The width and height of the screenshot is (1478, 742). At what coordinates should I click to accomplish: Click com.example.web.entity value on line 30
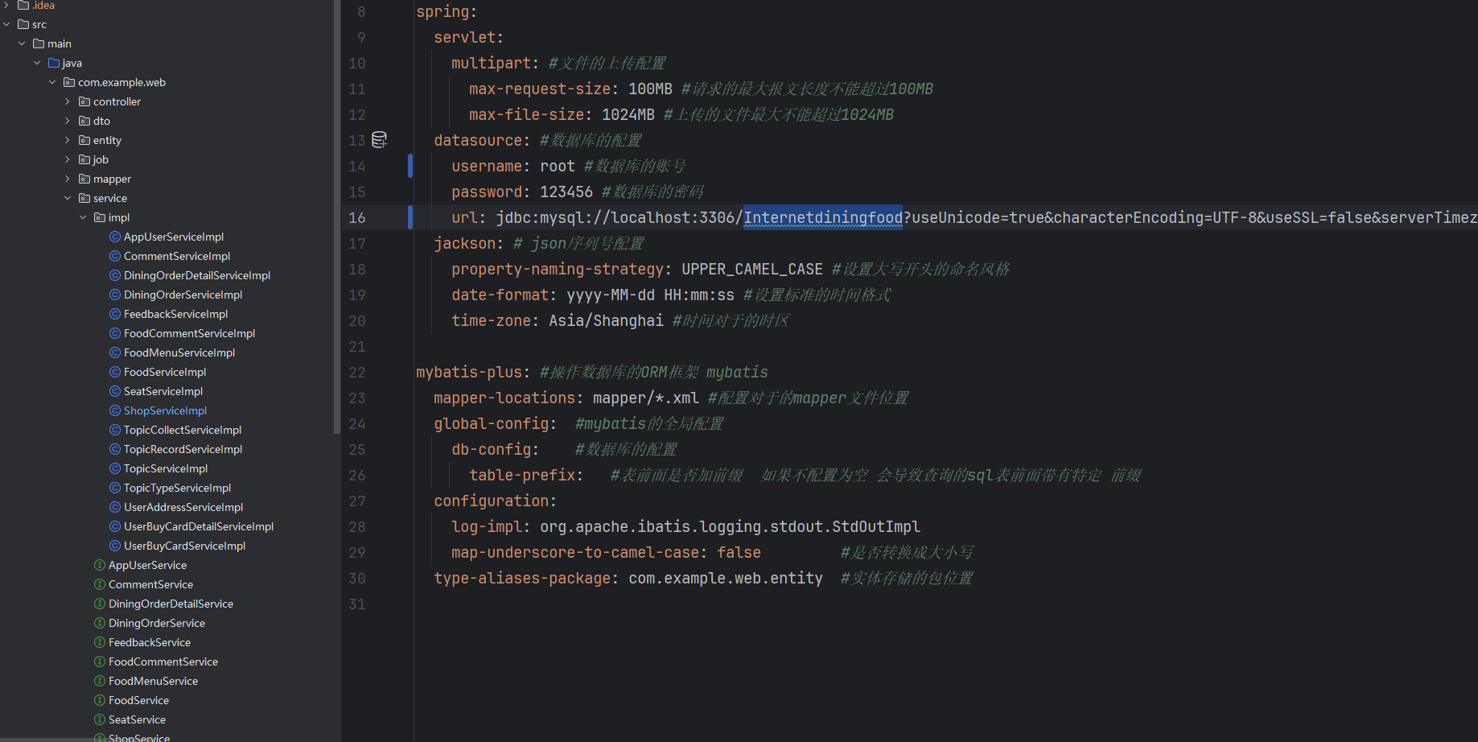click(x=726, y=578)
